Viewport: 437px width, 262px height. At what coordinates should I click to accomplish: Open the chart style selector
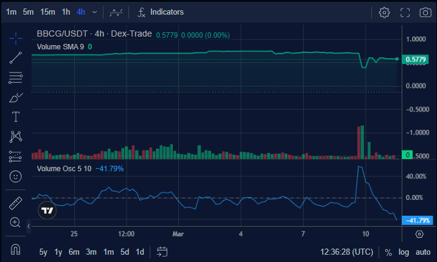[116, 12]
